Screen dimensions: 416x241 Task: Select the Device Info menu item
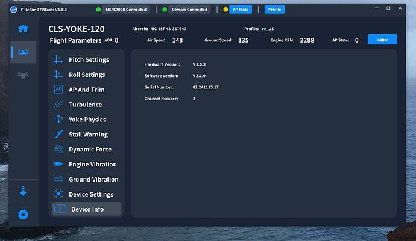(x=87, y=209)
